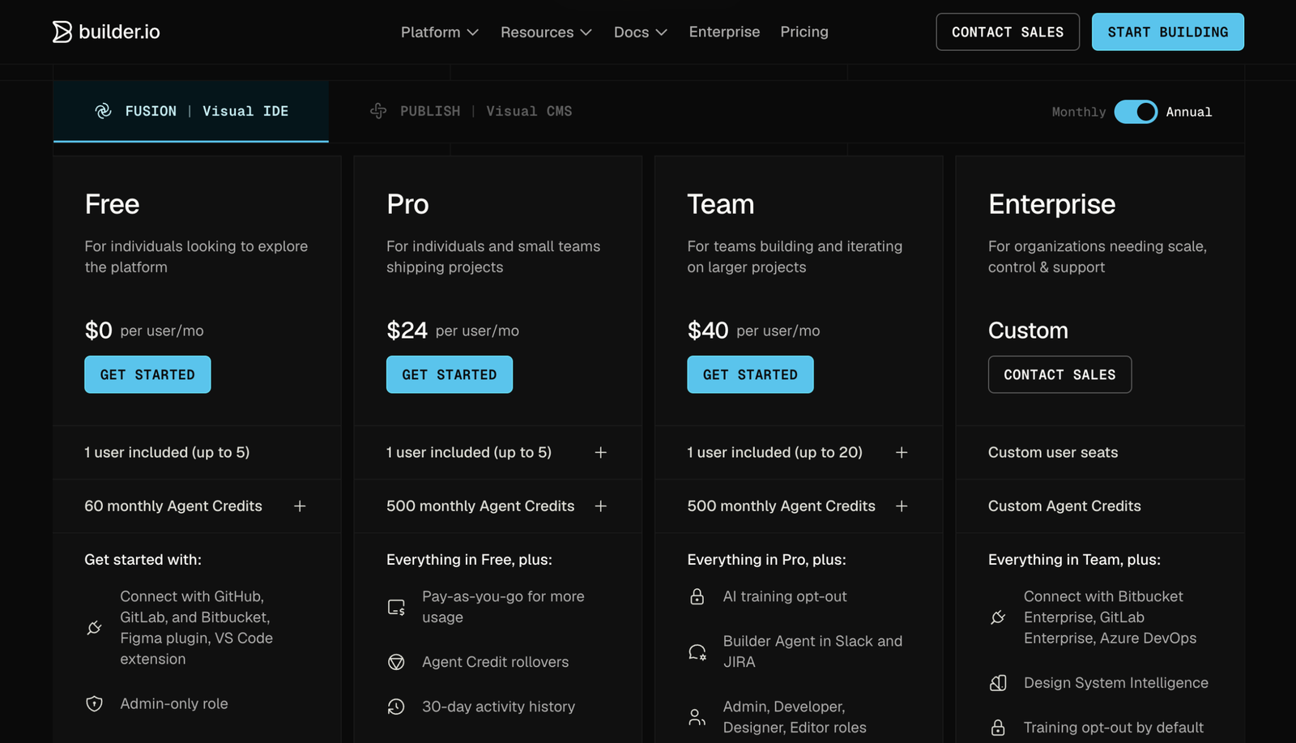Click the 30-day activity history clock icon
This screenshot has height=743, width=1296.
tap(396, 707)
